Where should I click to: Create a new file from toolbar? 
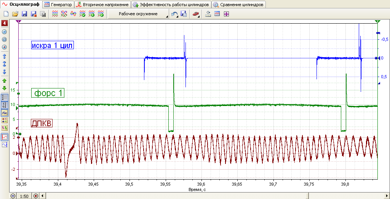tap(6, 14)
